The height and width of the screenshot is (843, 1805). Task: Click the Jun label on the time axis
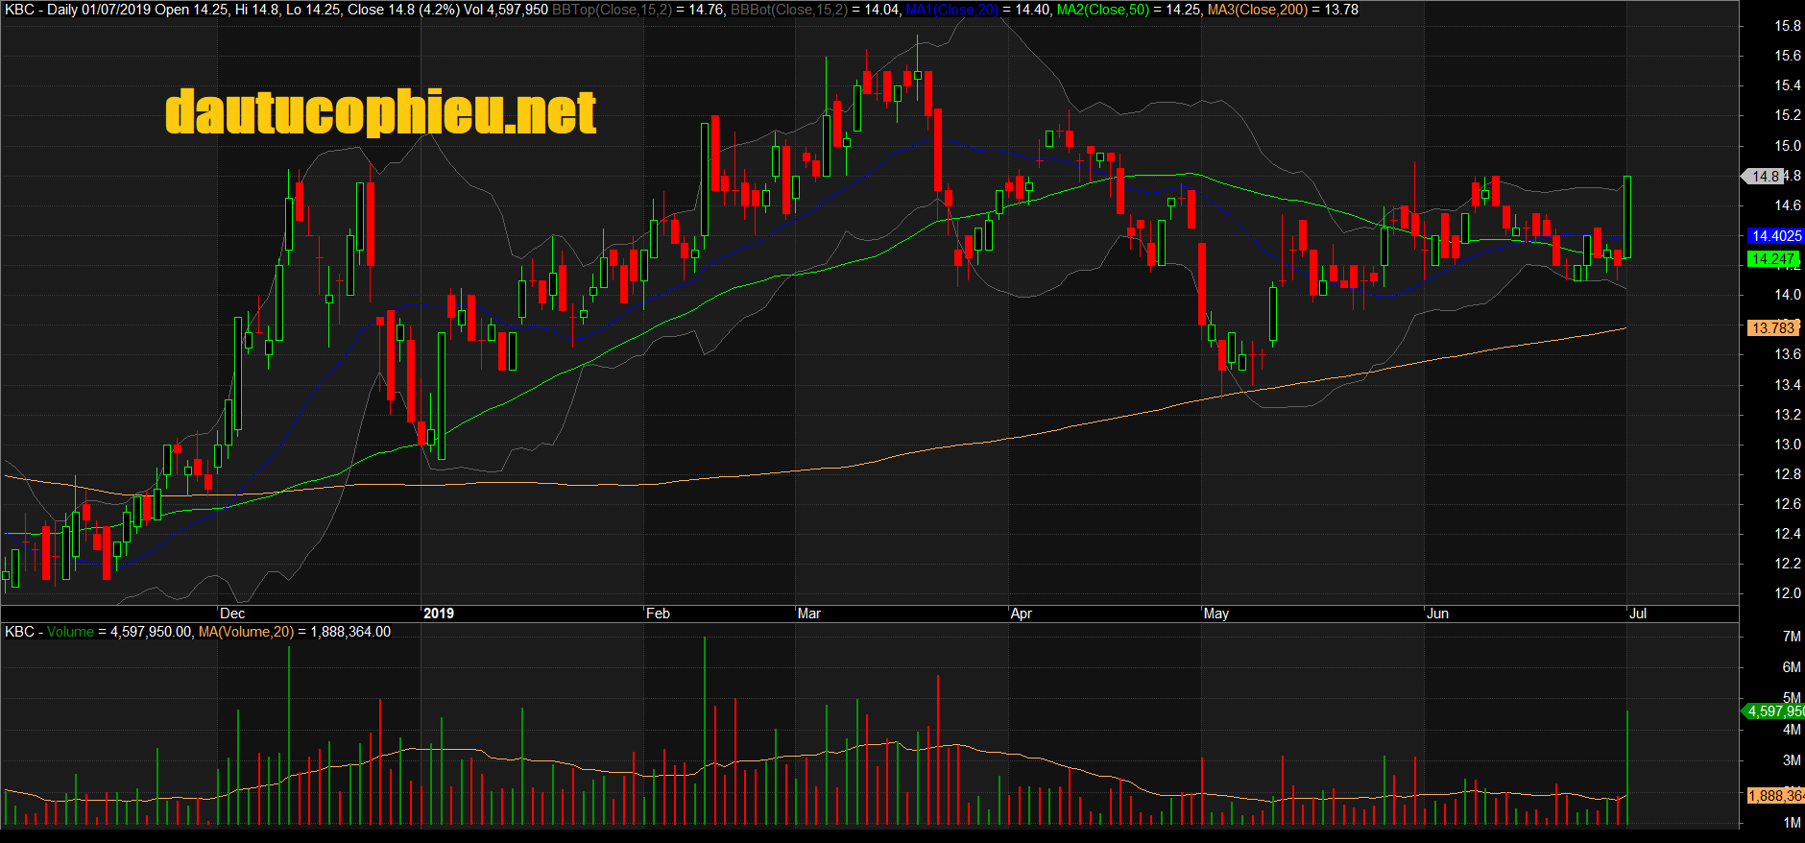(1438, 614)
